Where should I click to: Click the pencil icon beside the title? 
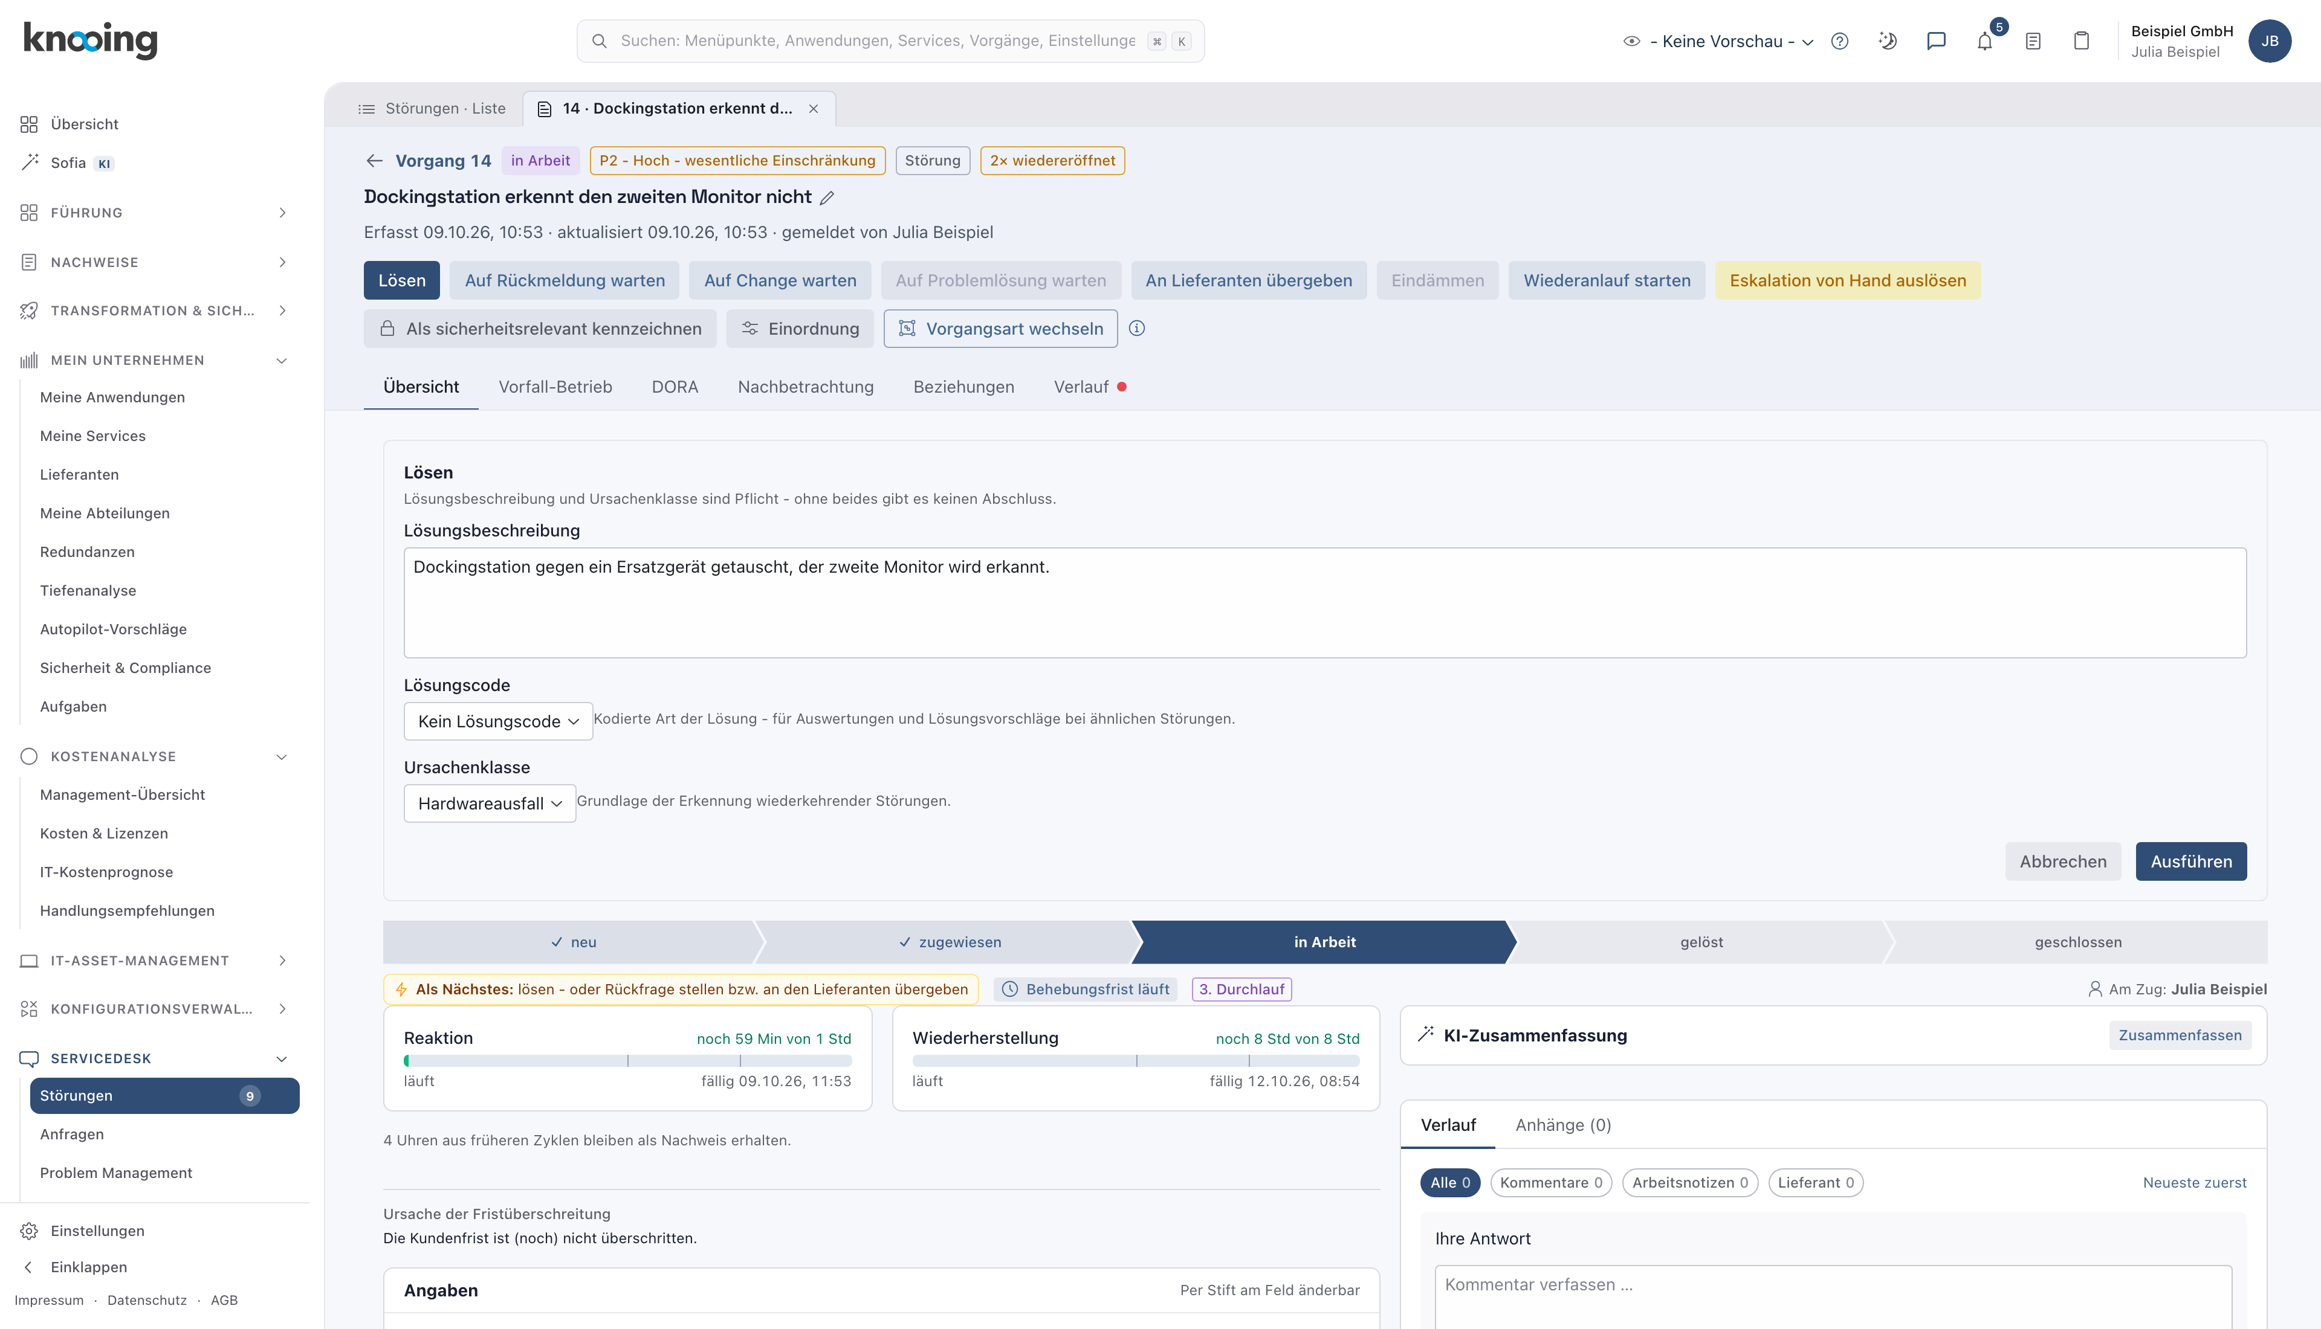tap(826, 197)
